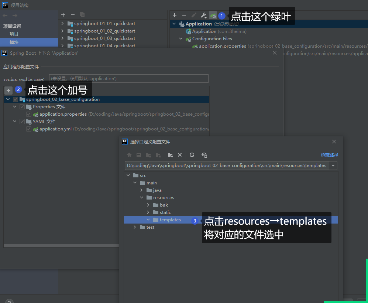Select the java folder
The height and width of the screenshot is (303, 368).
(x=157, y=190)
